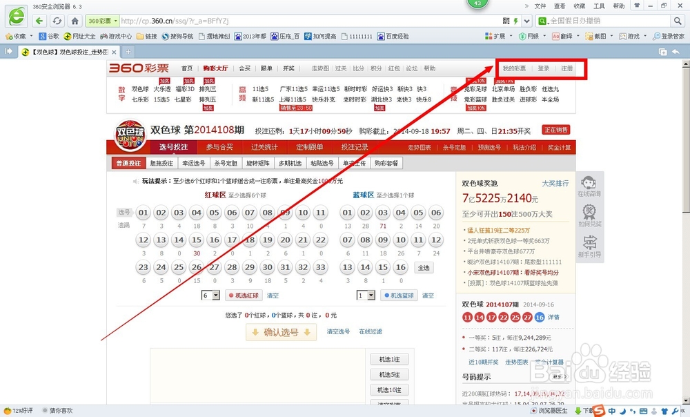Viewport: 690px width, 417px height.
Task: Click the 360彩票 logo
Action: pos(139,68)
